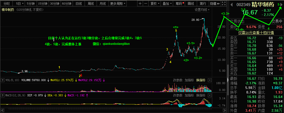The image size is (284, 113).
Task: Open help for MACD indicator
Action: [x=3, y=95]
